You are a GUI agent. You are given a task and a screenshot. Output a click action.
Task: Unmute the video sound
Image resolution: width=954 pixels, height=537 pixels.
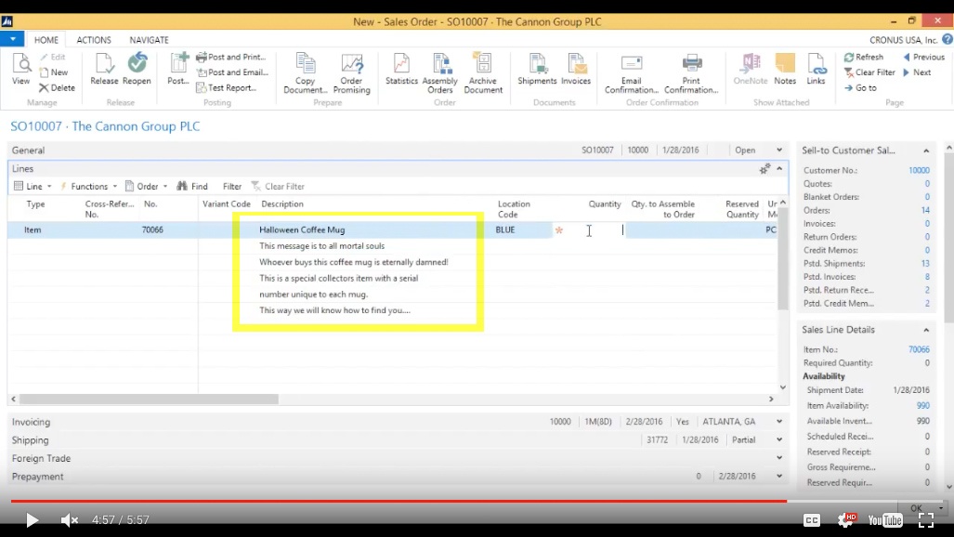pyautogui.click(x=70, y=520)
